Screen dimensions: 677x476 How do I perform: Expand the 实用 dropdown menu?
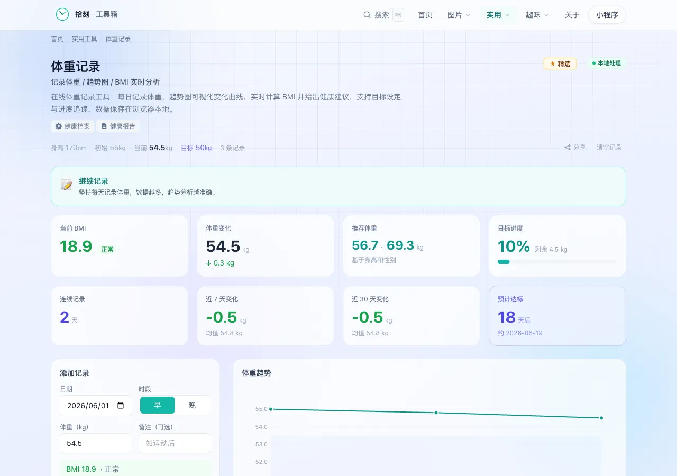click(x=498, y=15)
